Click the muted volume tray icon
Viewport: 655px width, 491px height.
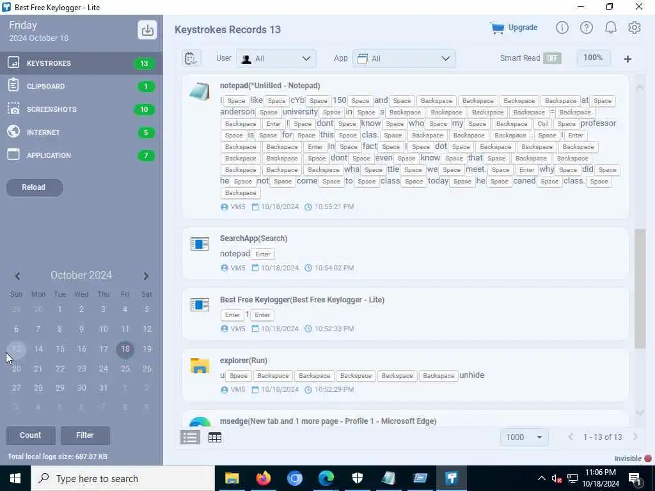557,478
